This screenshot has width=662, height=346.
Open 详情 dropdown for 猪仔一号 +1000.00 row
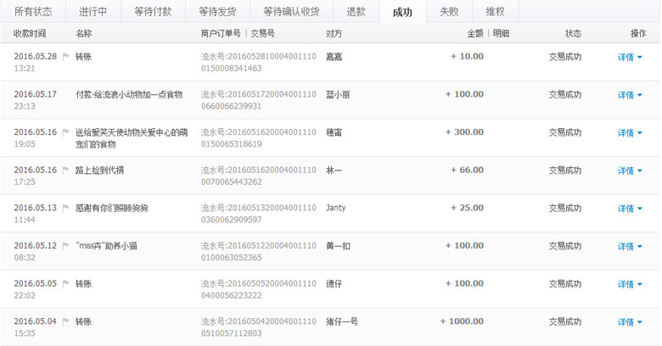(x=629, y=322)
